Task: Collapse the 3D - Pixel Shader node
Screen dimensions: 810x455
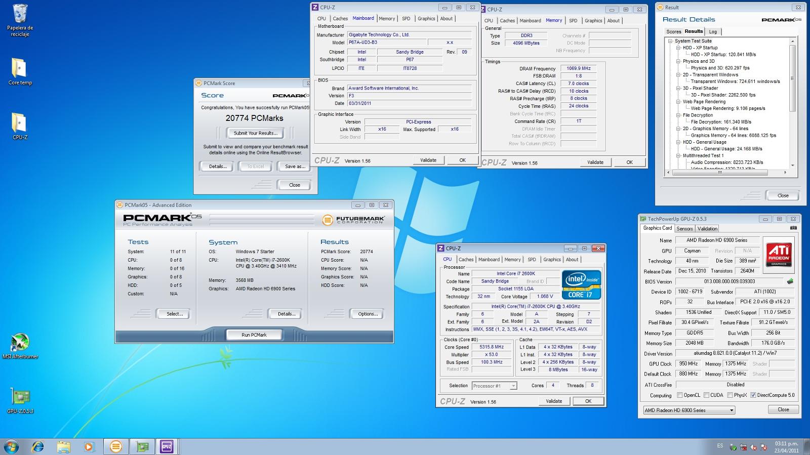Action: coord(678,88)
